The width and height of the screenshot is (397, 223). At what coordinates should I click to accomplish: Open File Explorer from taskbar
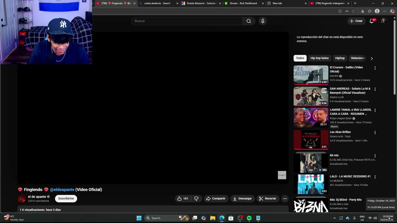coord(212,218)
